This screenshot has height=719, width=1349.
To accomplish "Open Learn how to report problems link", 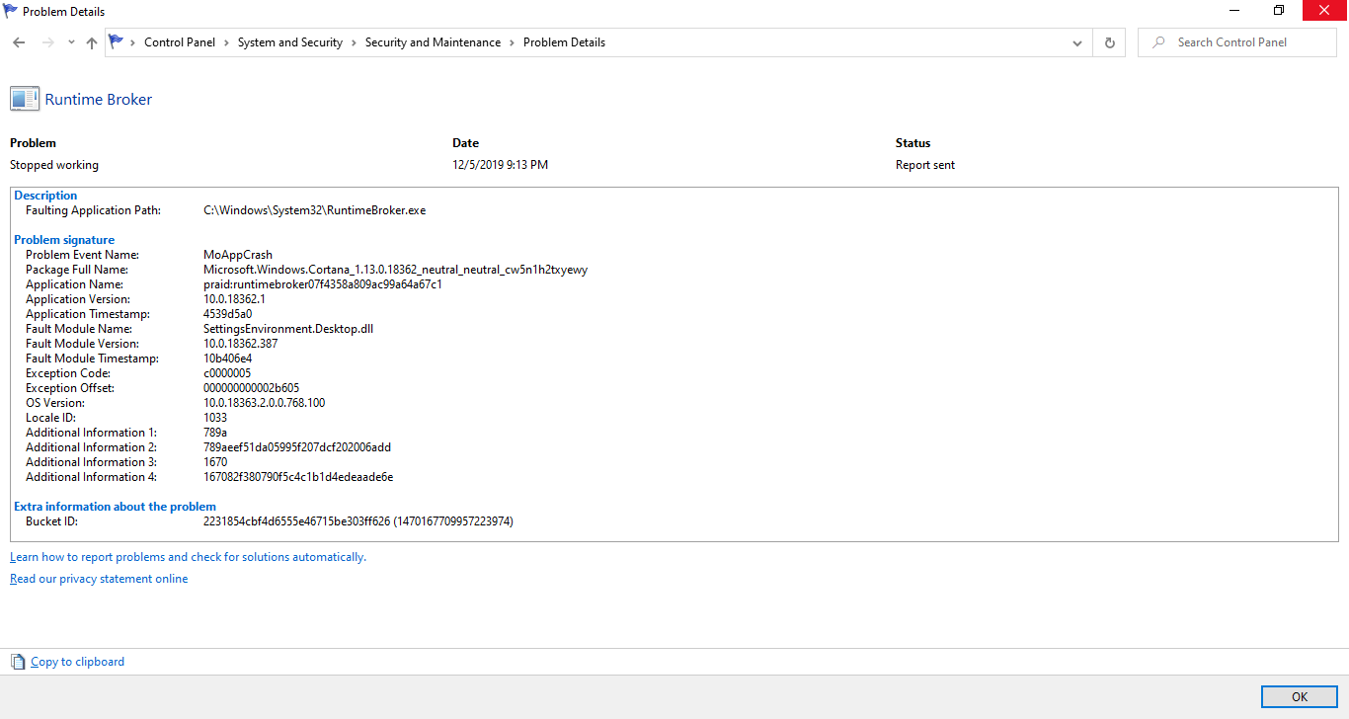I will [188, 557].
